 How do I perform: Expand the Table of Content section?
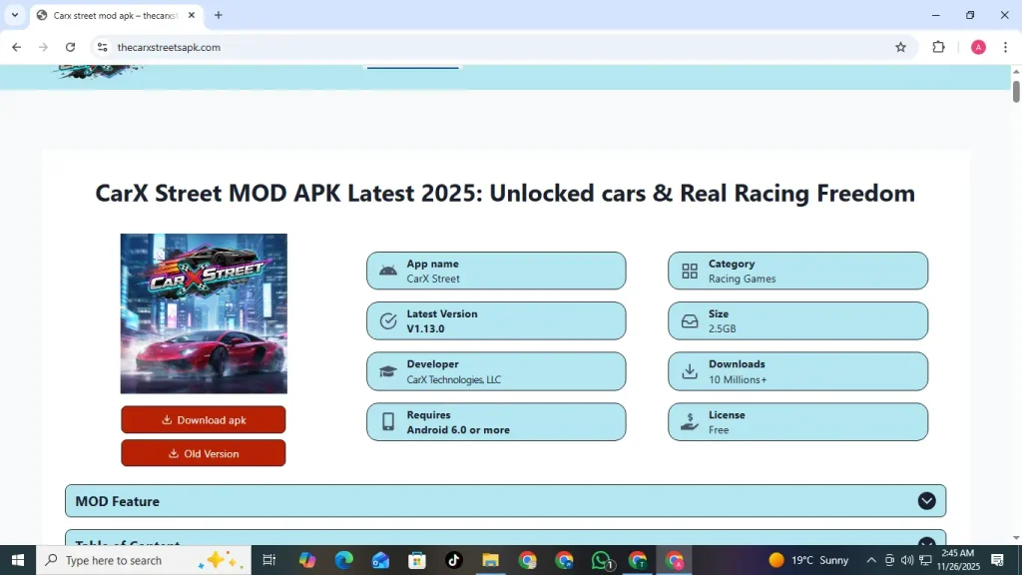[x=926, y=542]
